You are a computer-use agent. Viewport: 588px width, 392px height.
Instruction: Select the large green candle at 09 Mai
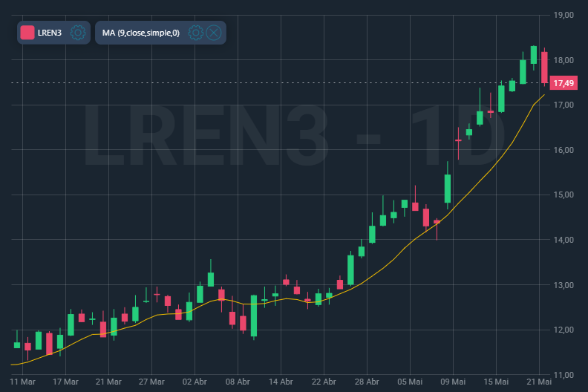point(448,189)
